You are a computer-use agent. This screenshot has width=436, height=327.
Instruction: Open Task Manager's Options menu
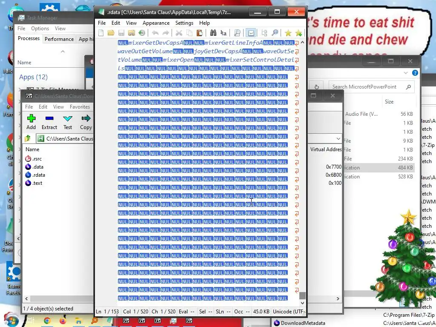(x=40, y=29)
